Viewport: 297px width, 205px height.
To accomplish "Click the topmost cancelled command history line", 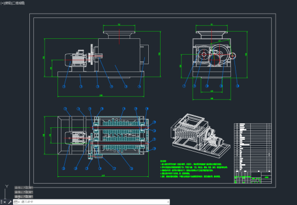I will click(24, 188).
